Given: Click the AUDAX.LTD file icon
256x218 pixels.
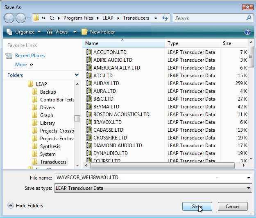Looking at the screenshot, I should [89, 83].
